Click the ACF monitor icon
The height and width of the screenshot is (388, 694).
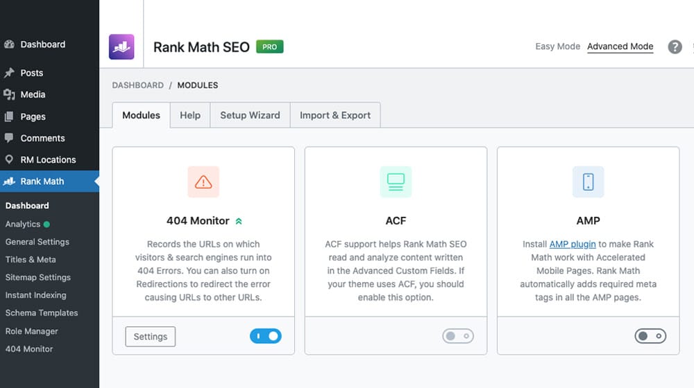pos(396,182)
